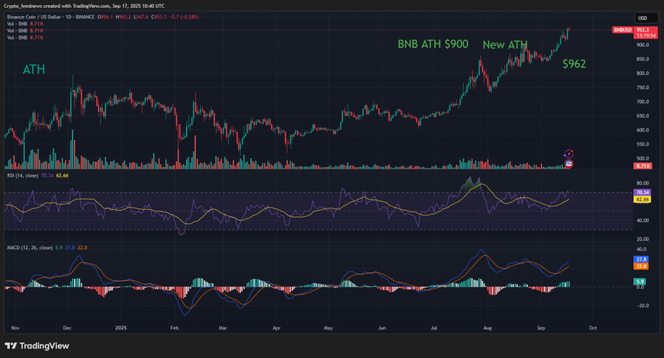The image size is (664, 358).
Task: Click the US flag economic event icon
Action: [569, 163]
